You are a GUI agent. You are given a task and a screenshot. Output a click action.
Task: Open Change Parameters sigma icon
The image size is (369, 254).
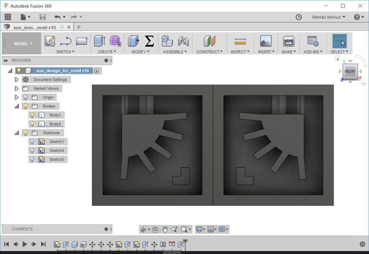coord(149,41)
